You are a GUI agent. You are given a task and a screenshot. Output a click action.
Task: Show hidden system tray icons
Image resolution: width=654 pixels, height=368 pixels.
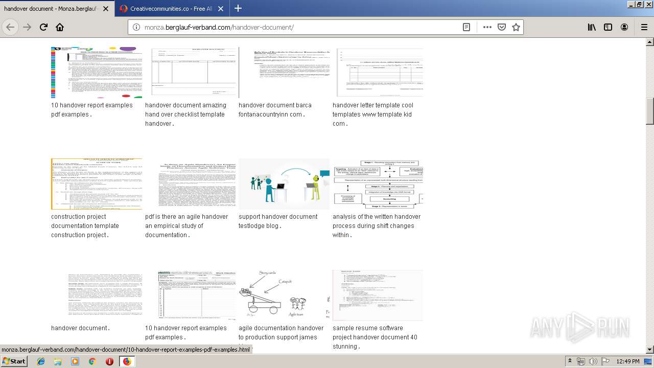click(570, 361)
